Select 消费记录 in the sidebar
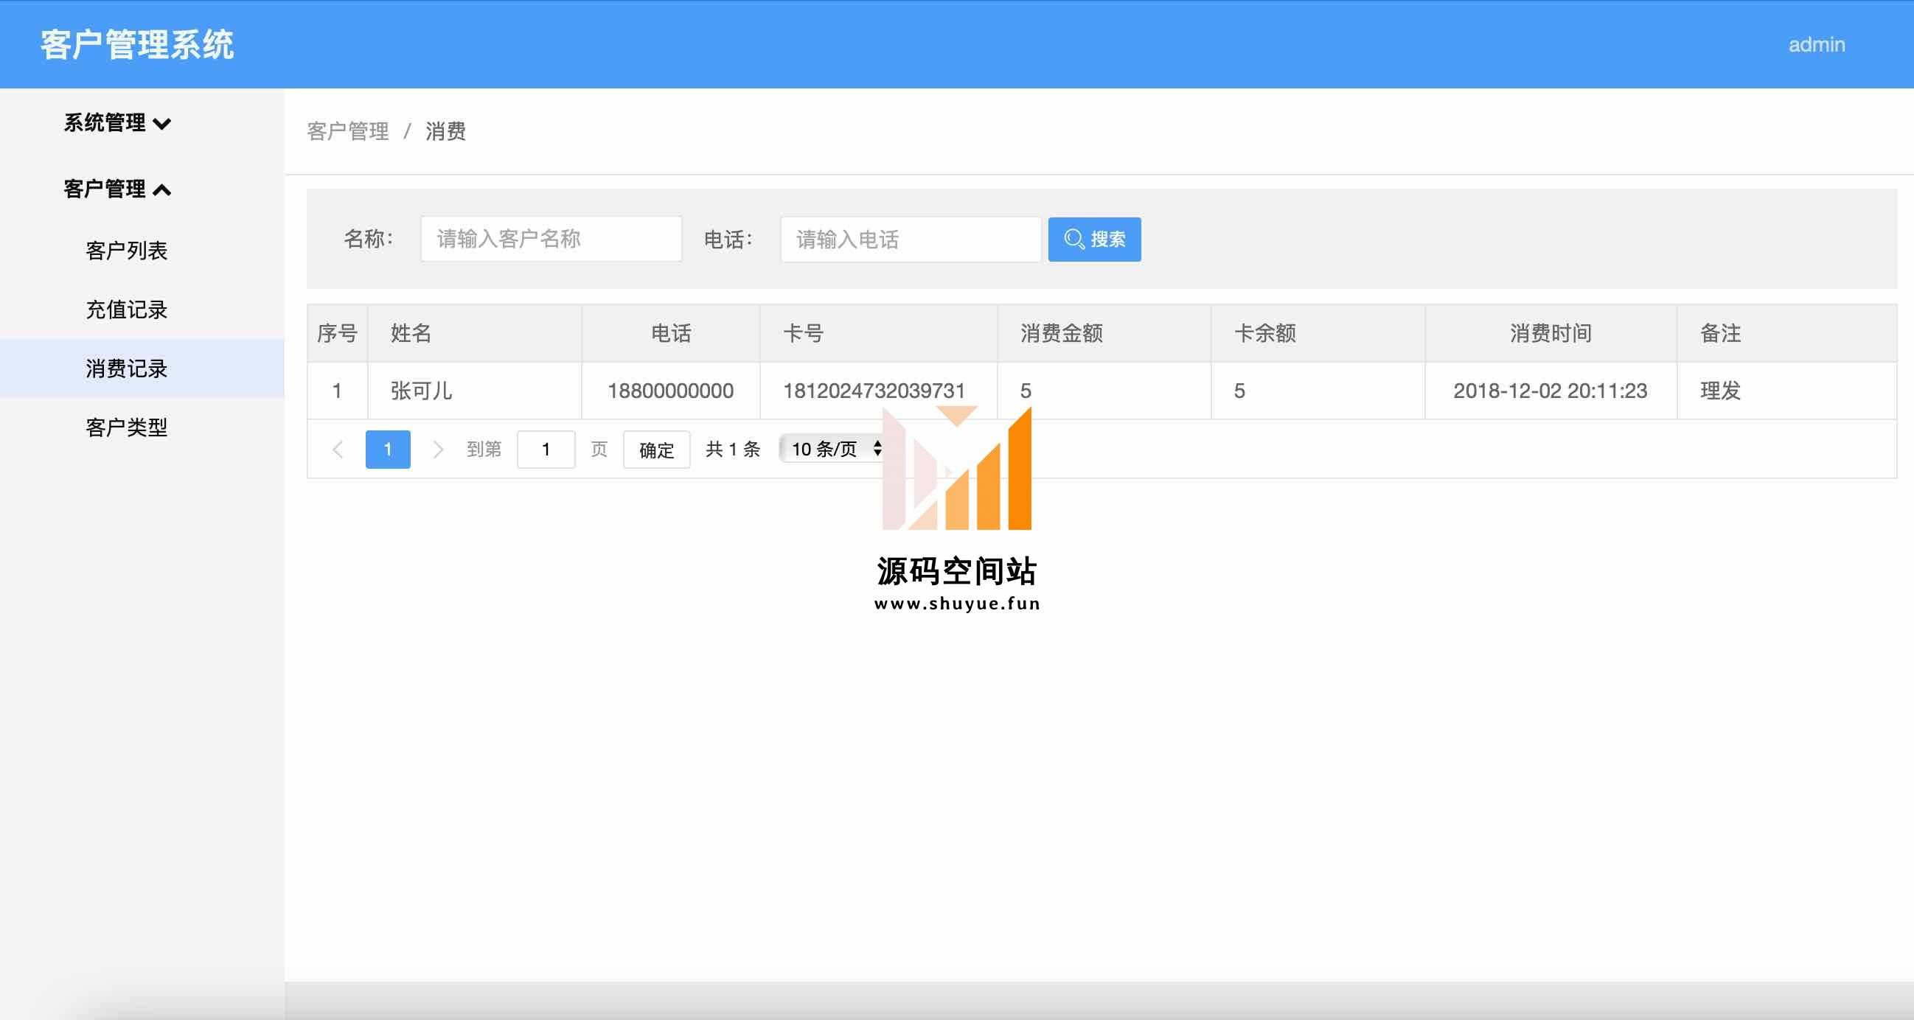Screen dimensions: 1914x1020 (x=126, y=368)
